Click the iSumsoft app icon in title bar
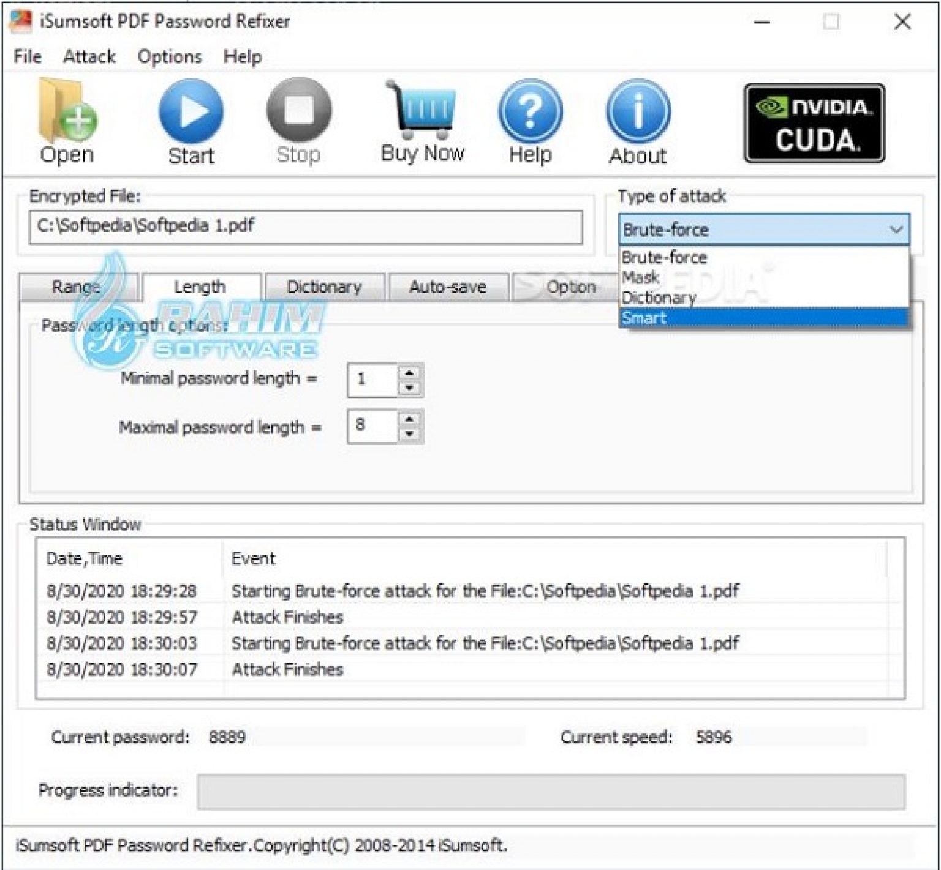The height and width of the screenshot is (870, 941). click(x=21, y=21)
